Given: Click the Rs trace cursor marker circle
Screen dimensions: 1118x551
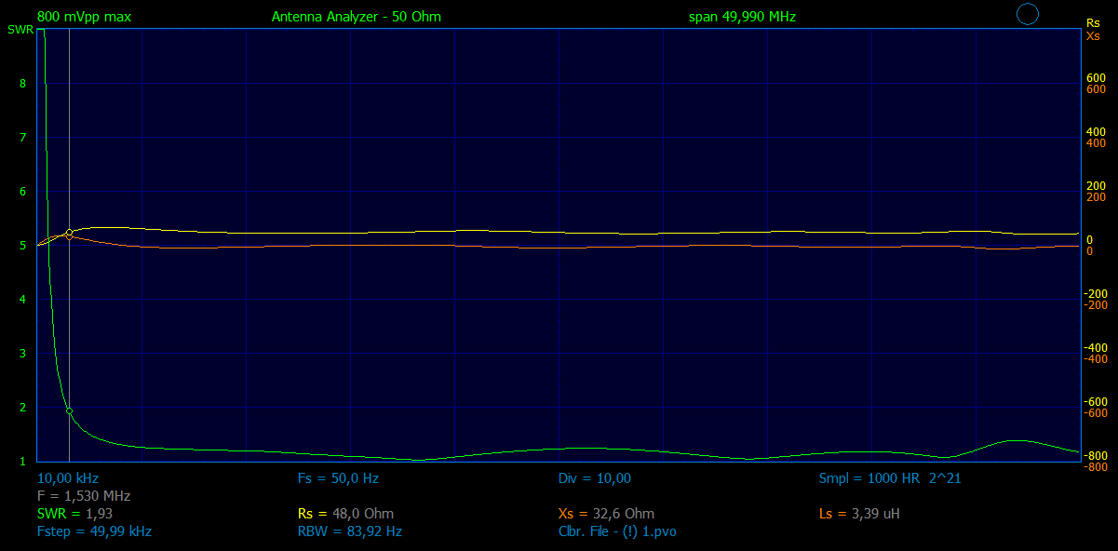Looking at the screenshot, I should click(69, 232).
